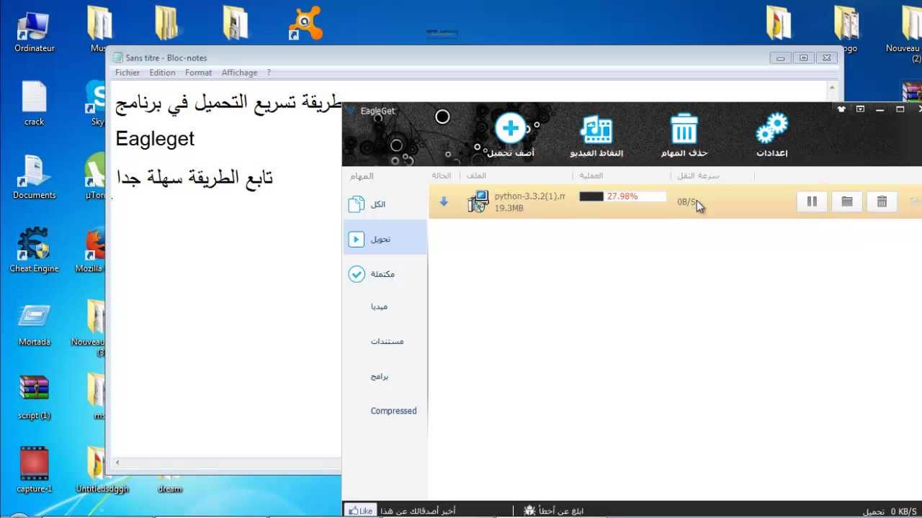Sort by transfer speed (سرعة النقل) column header
Image resolution: width=922 pixels, height=518 pixels.
(x=698, y=176)
